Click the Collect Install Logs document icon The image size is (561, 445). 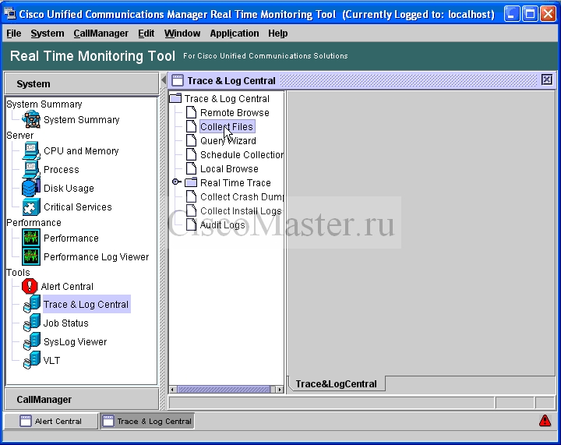tap(192, 210)
